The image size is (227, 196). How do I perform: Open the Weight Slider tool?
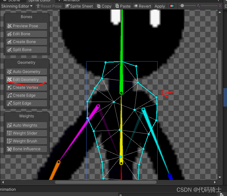click(27, 133)
